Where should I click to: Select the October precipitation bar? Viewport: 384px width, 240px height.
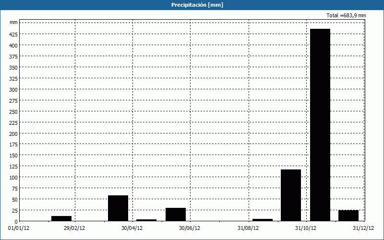pos(290,195)
